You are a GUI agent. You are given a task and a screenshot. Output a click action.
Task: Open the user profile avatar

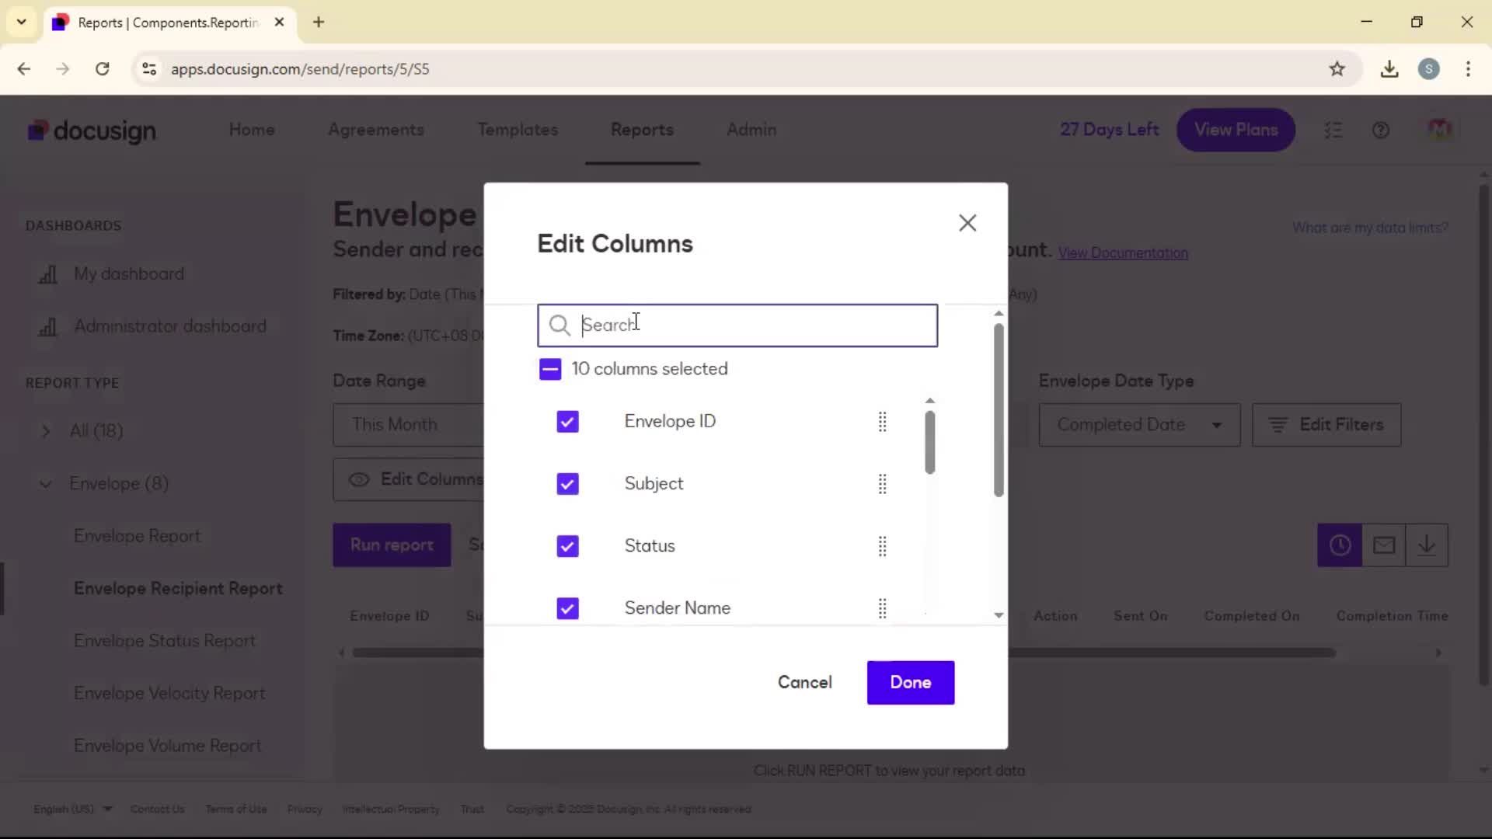(1439, 129)
